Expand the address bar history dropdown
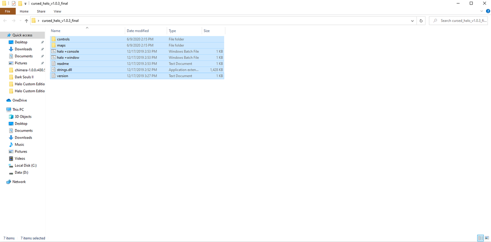491x242 pixels. [x=412, y=20]
